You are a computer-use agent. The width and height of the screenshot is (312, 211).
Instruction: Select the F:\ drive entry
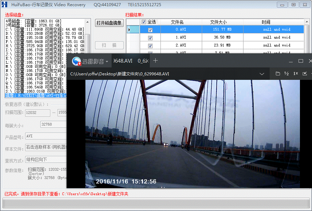[45, 42]
